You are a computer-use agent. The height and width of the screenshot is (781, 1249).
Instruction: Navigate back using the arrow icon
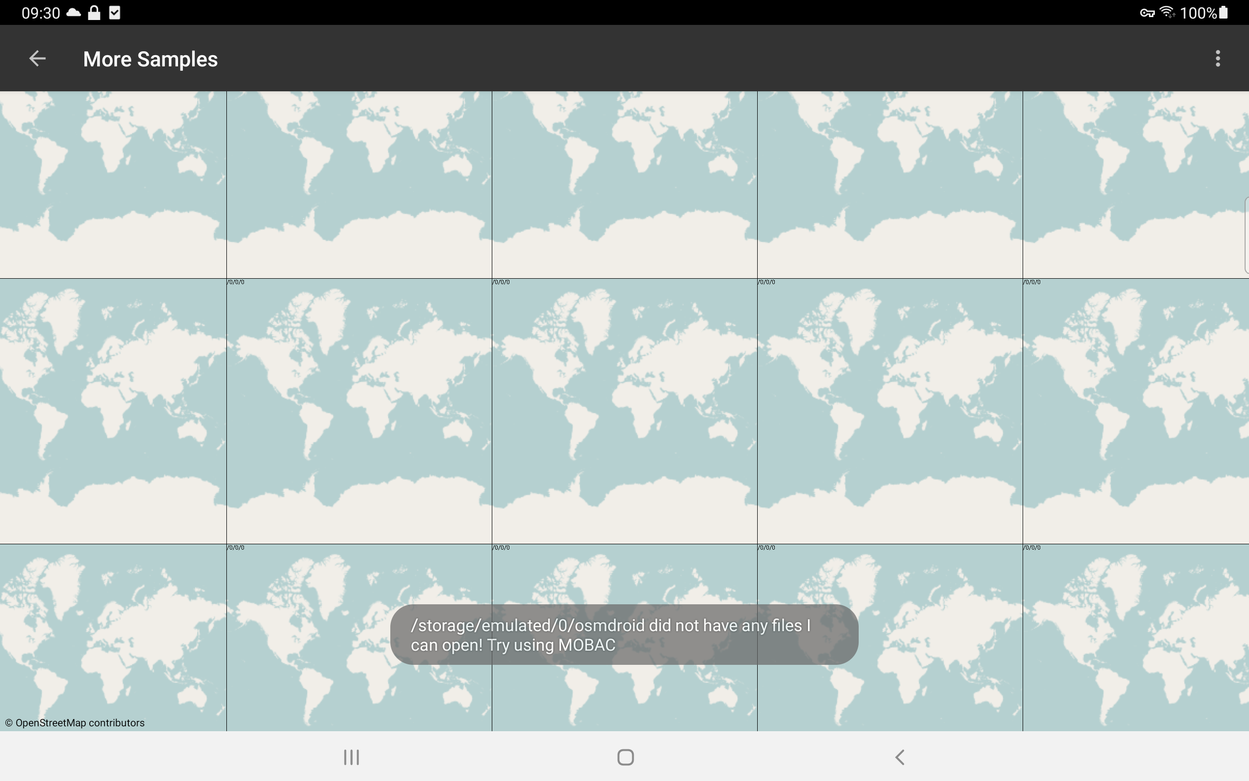37,59
